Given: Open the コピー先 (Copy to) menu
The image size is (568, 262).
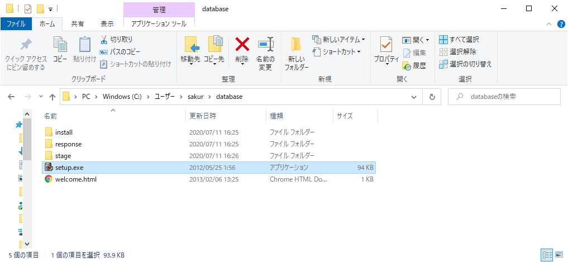Looking at the screenshot, I should tap(214, 51).
